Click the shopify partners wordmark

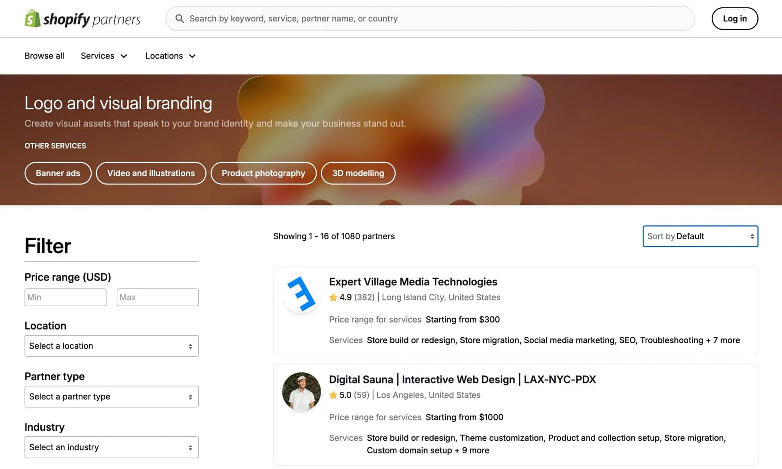tap(92, 20)
